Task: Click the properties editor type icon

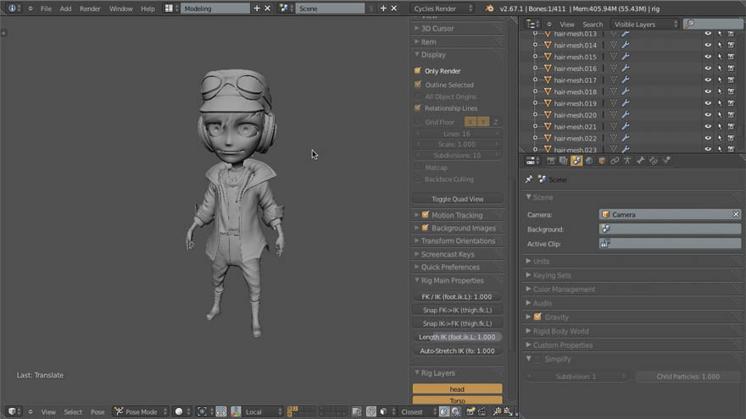Action: 532,161
